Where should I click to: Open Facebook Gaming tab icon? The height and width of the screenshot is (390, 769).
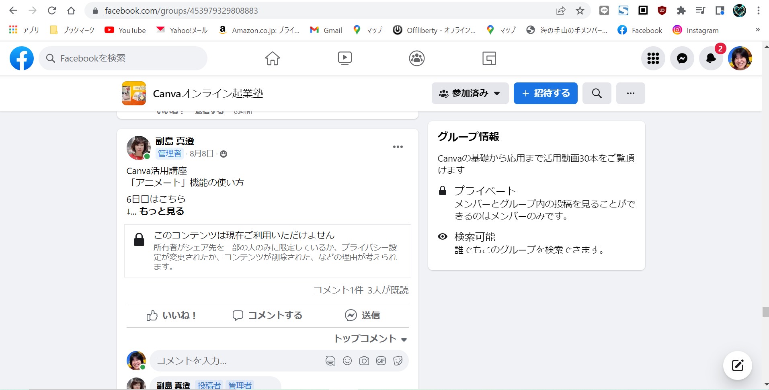tap(489, 58)
